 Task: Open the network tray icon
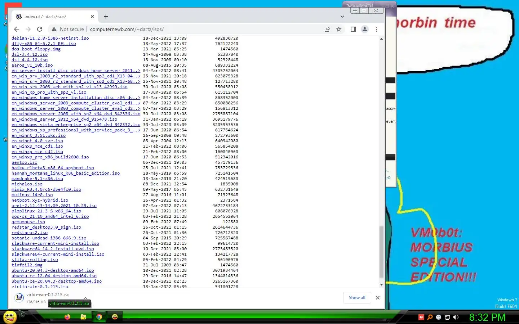coord(447,317)
